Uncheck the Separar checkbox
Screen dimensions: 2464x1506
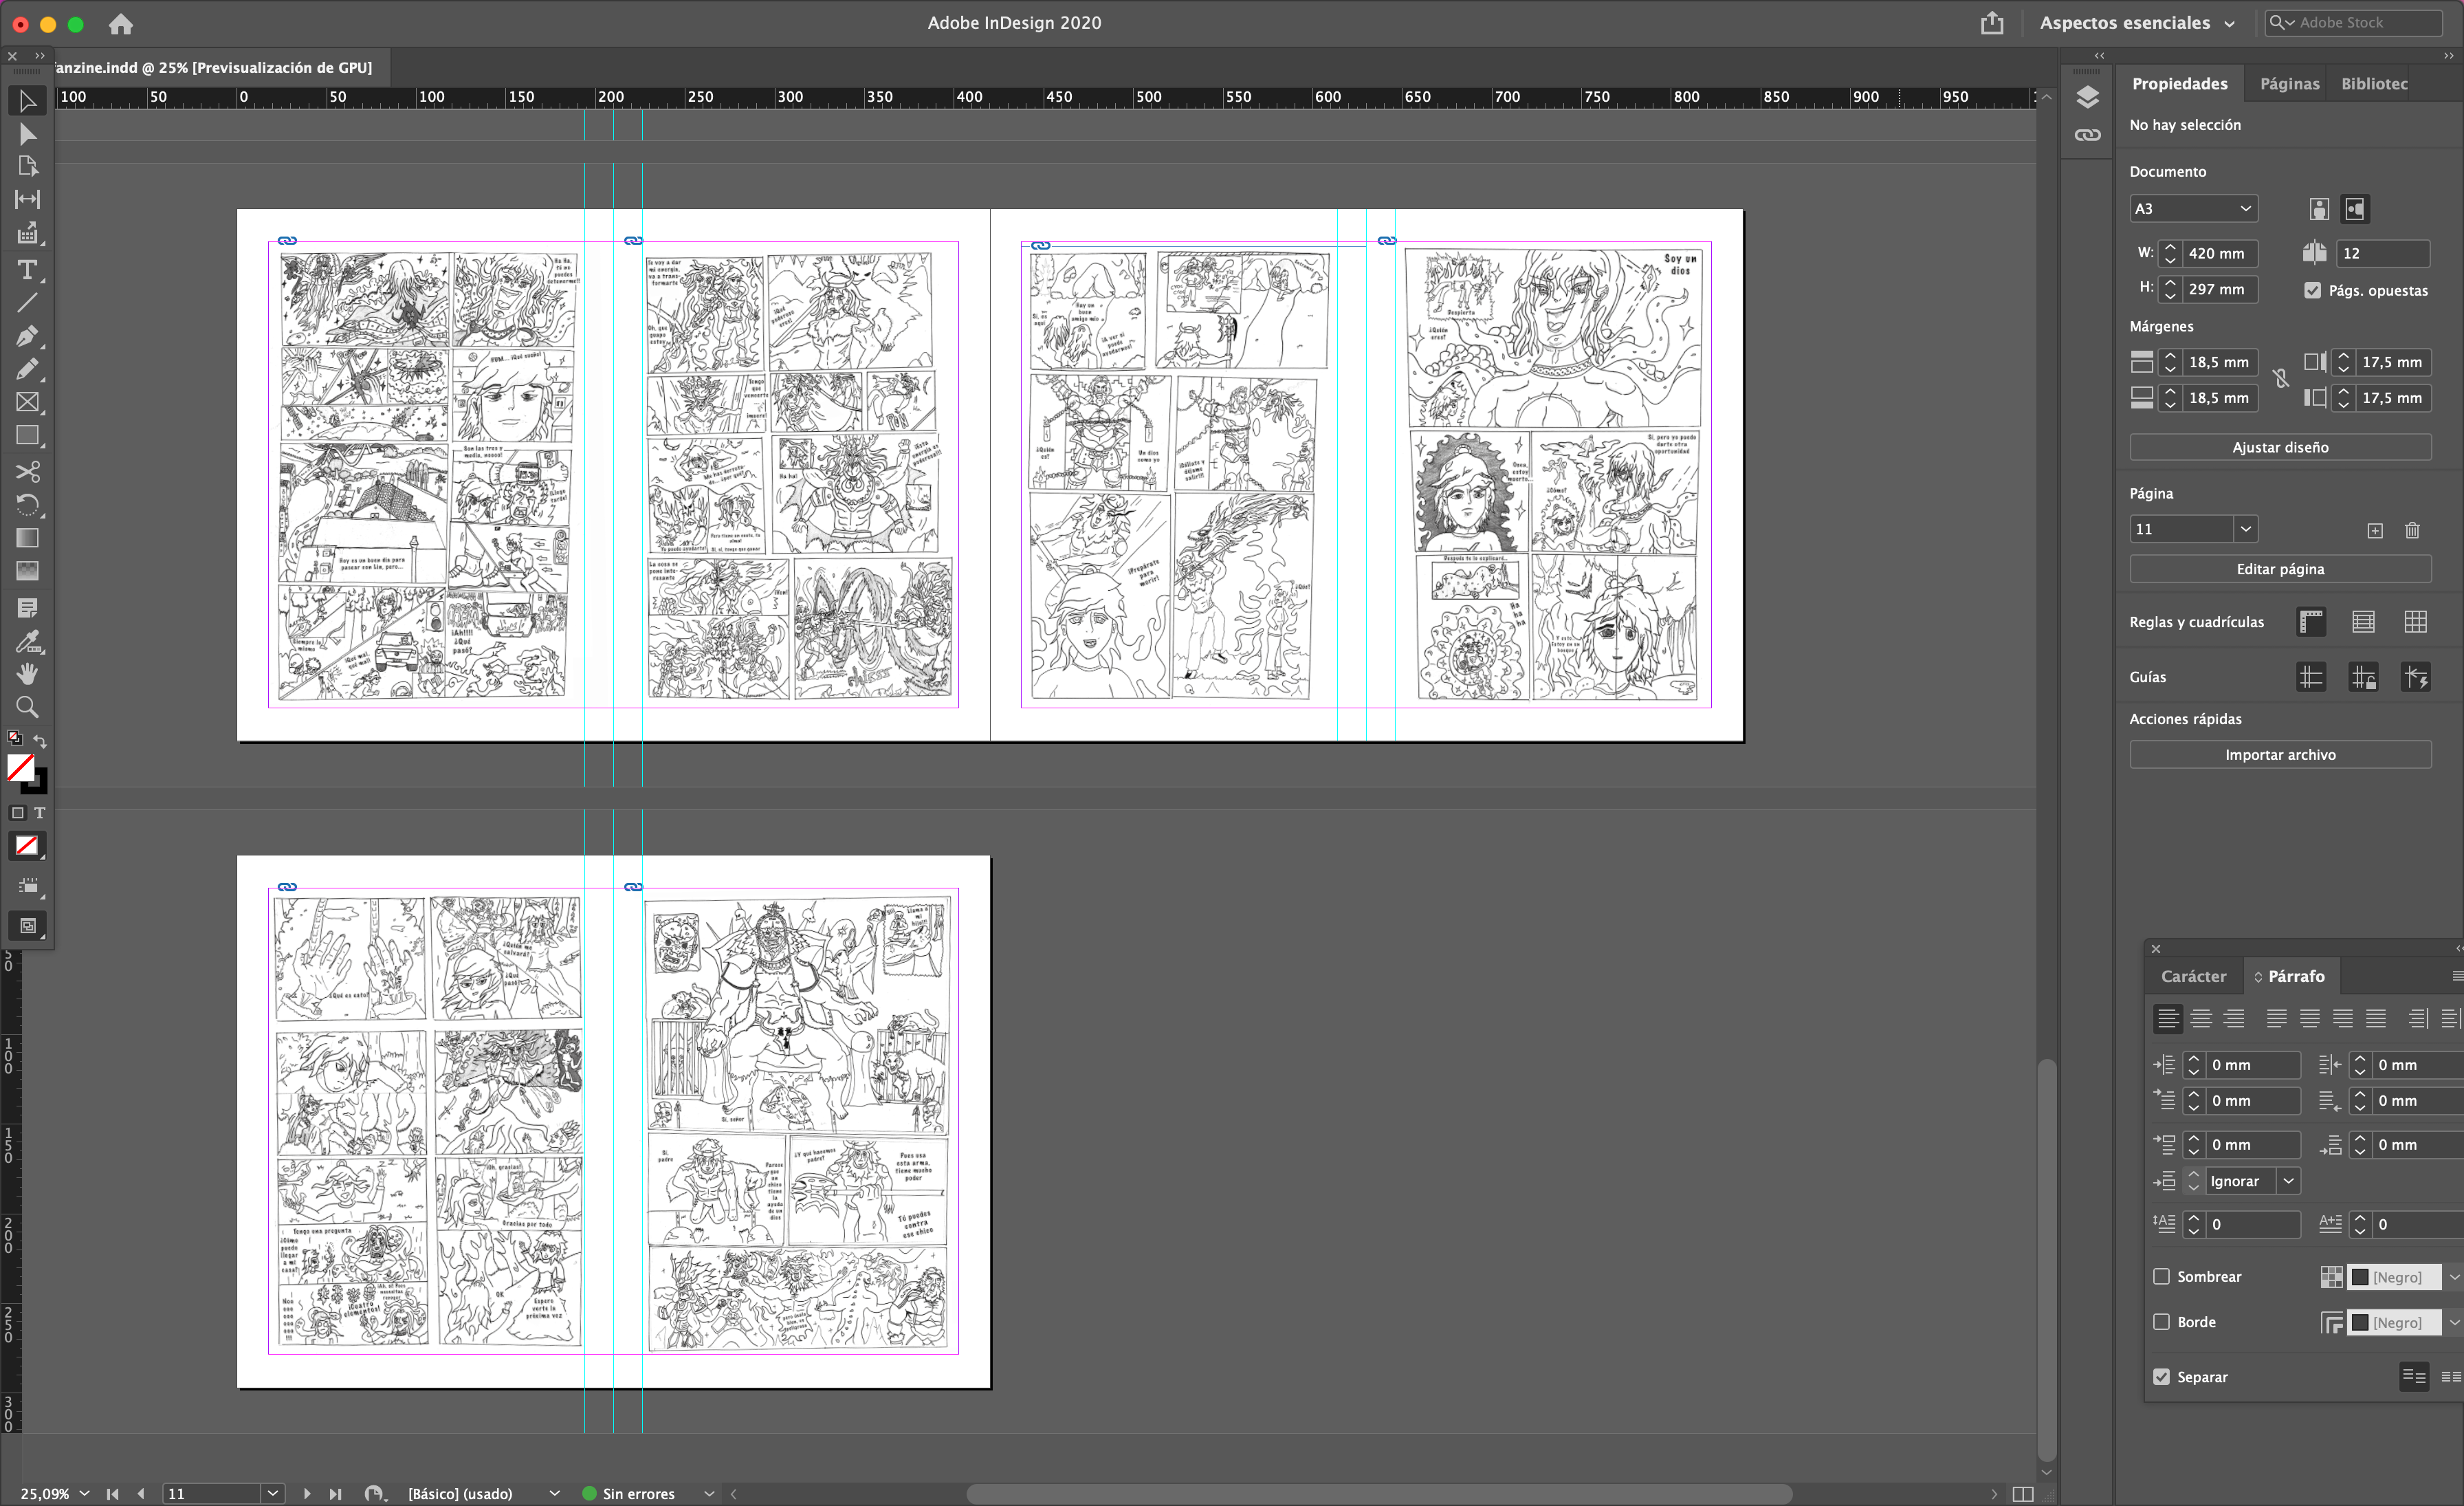[2161, 1376]
